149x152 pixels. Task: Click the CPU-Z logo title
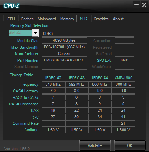11,6
